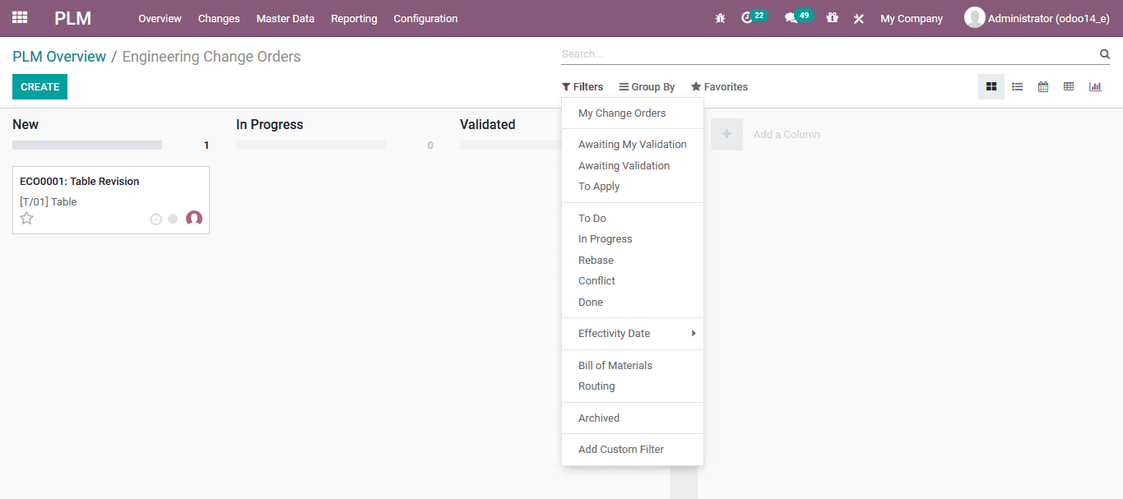Open the Configuration menu
1123x499 pixels.
tap(425, 18)
